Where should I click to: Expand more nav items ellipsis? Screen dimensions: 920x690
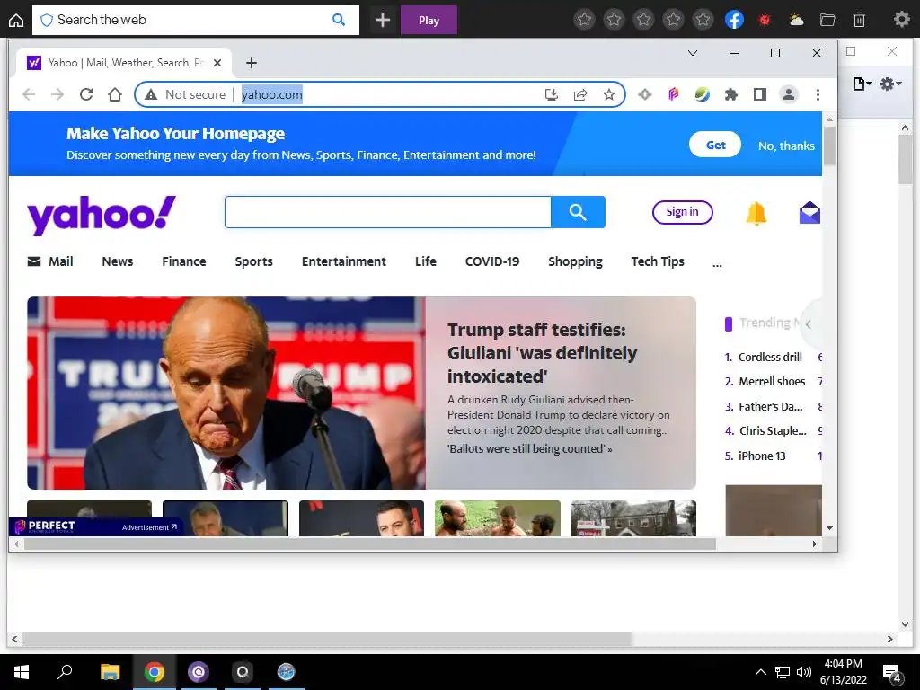tap(717, 263)
